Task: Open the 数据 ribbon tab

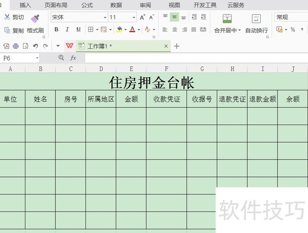Action: click(116, 5)
